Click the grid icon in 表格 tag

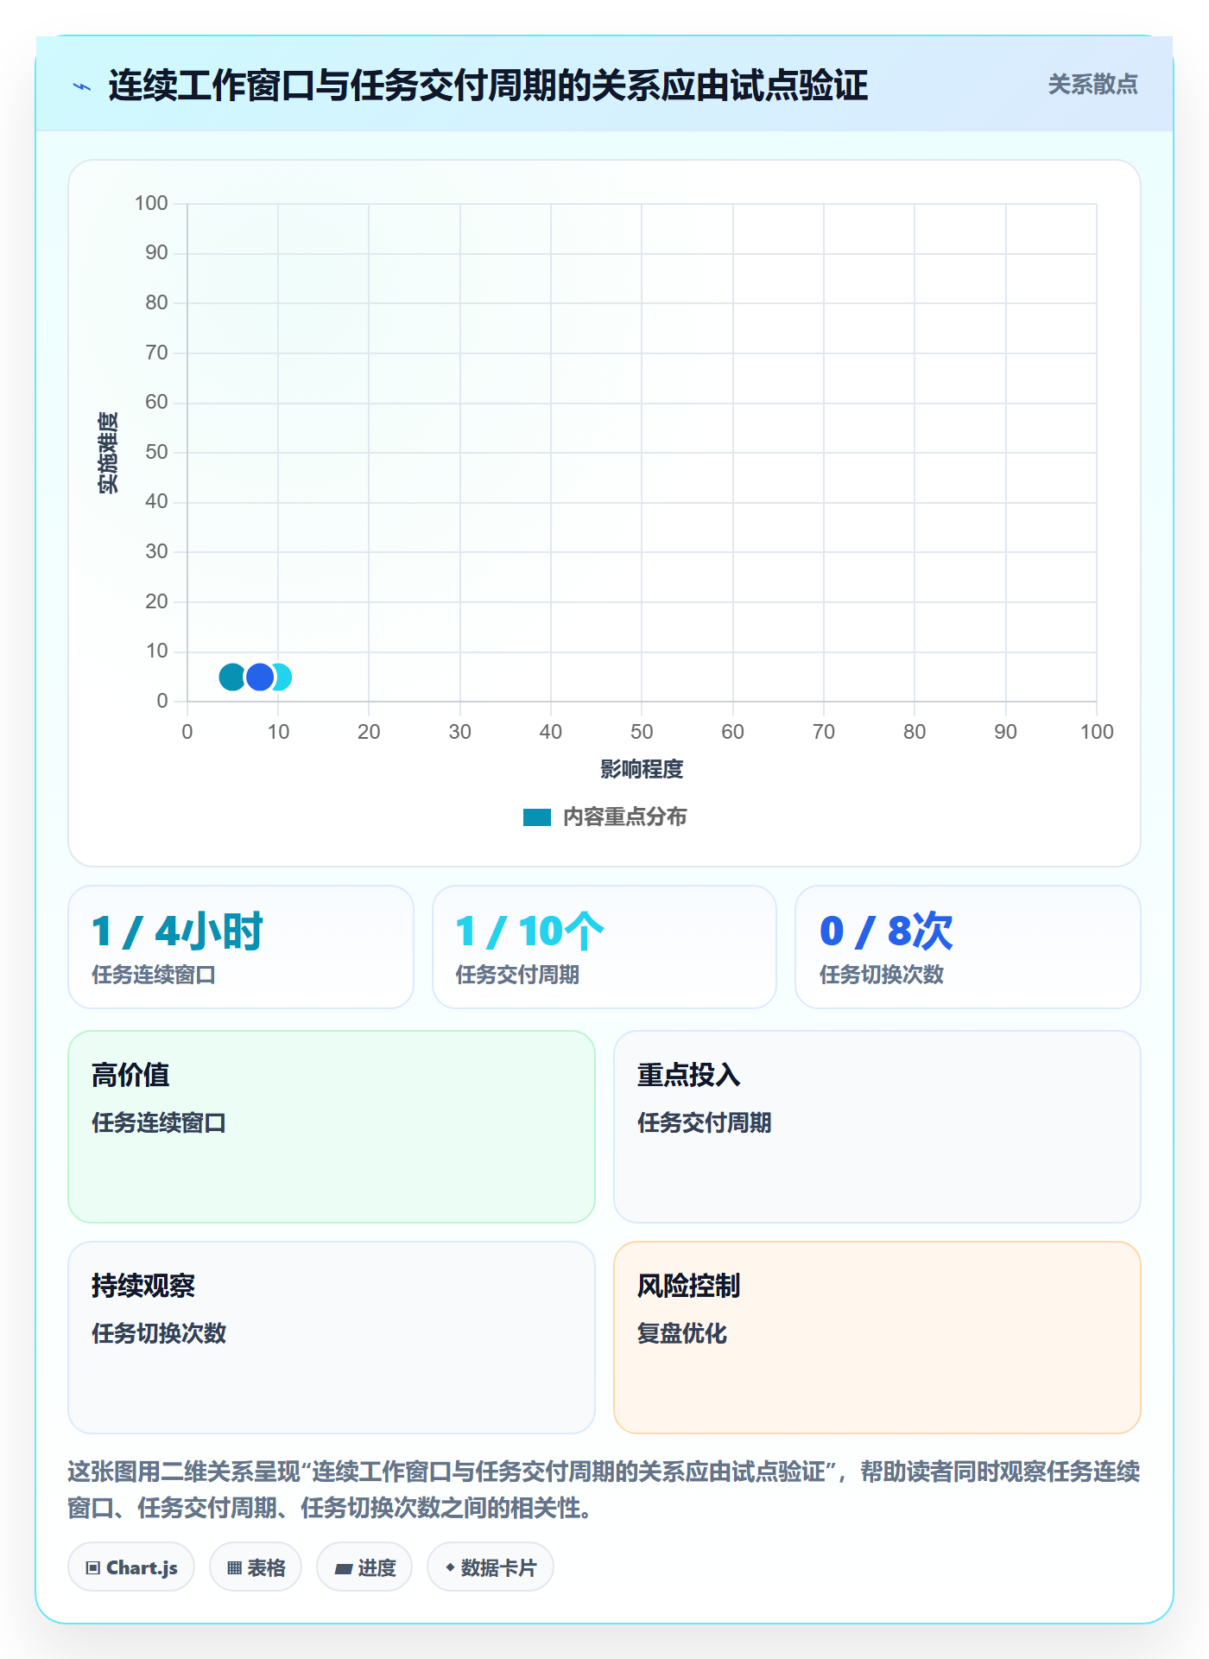point(235,1568)
